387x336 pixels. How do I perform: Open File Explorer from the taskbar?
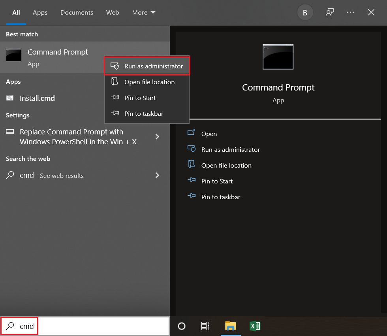point(231,326)
